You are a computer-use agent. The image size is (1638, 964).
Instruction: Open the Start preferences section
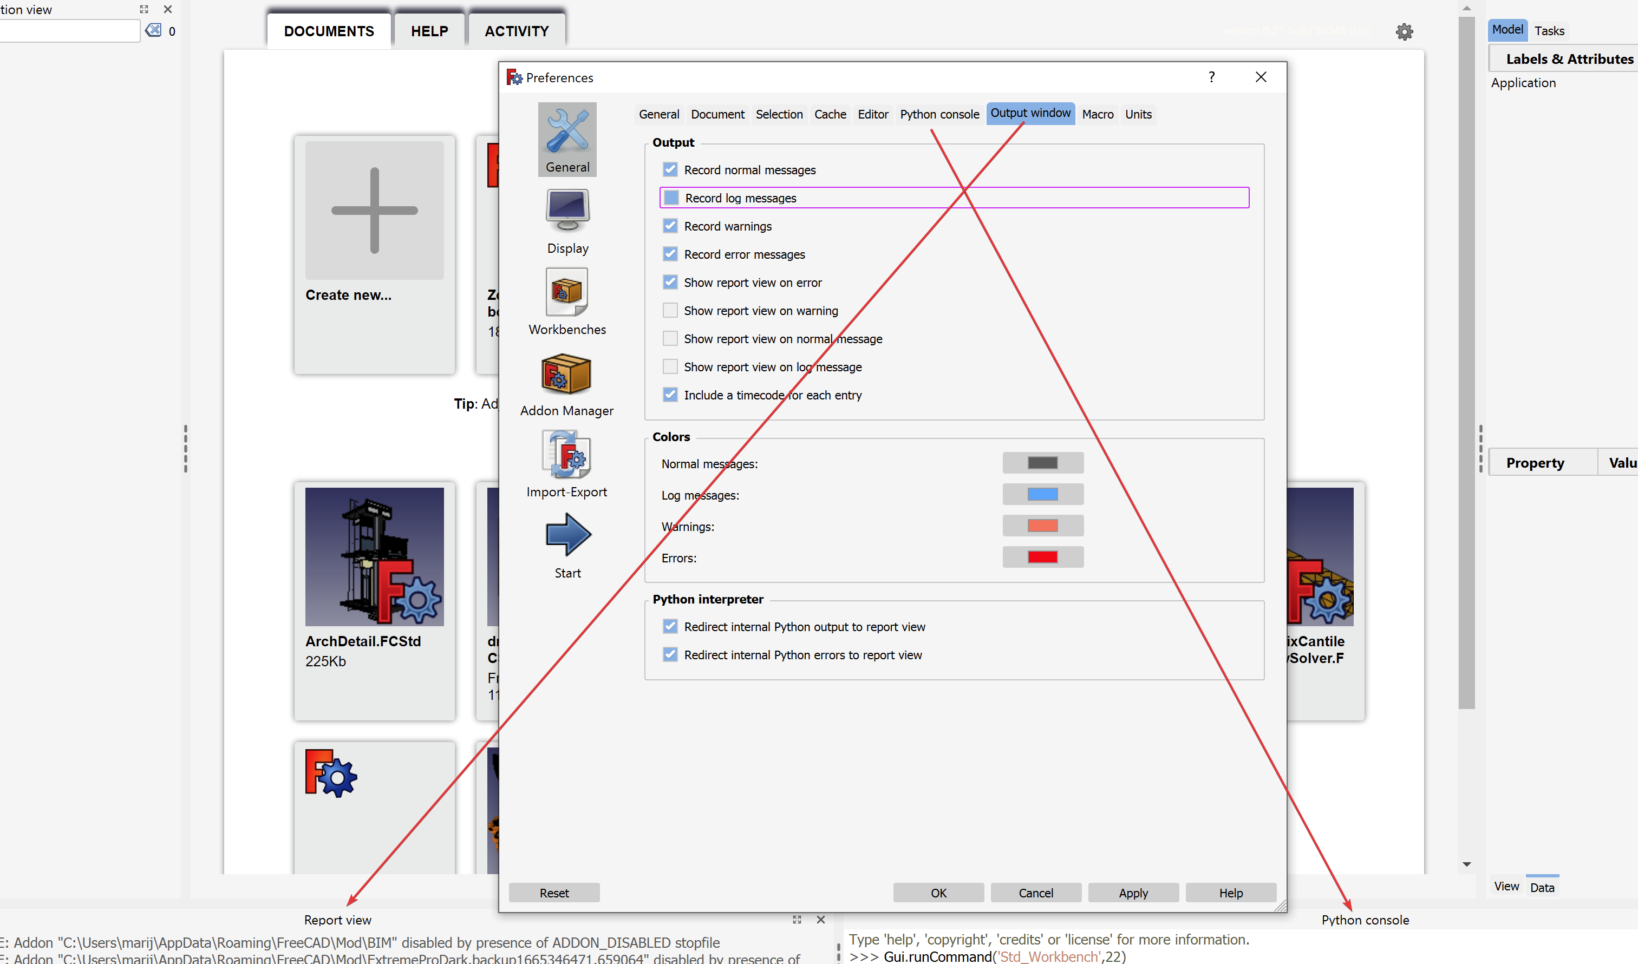point(567,545)
